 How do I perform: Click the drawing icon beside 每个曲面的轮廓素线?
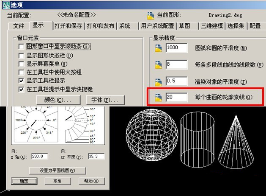coord(159,98)
